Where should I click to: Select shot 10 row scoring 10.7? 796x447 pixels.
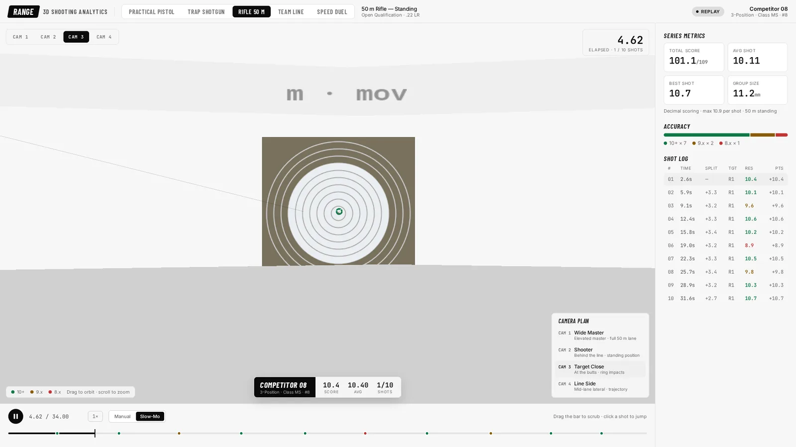pos(725,298)
